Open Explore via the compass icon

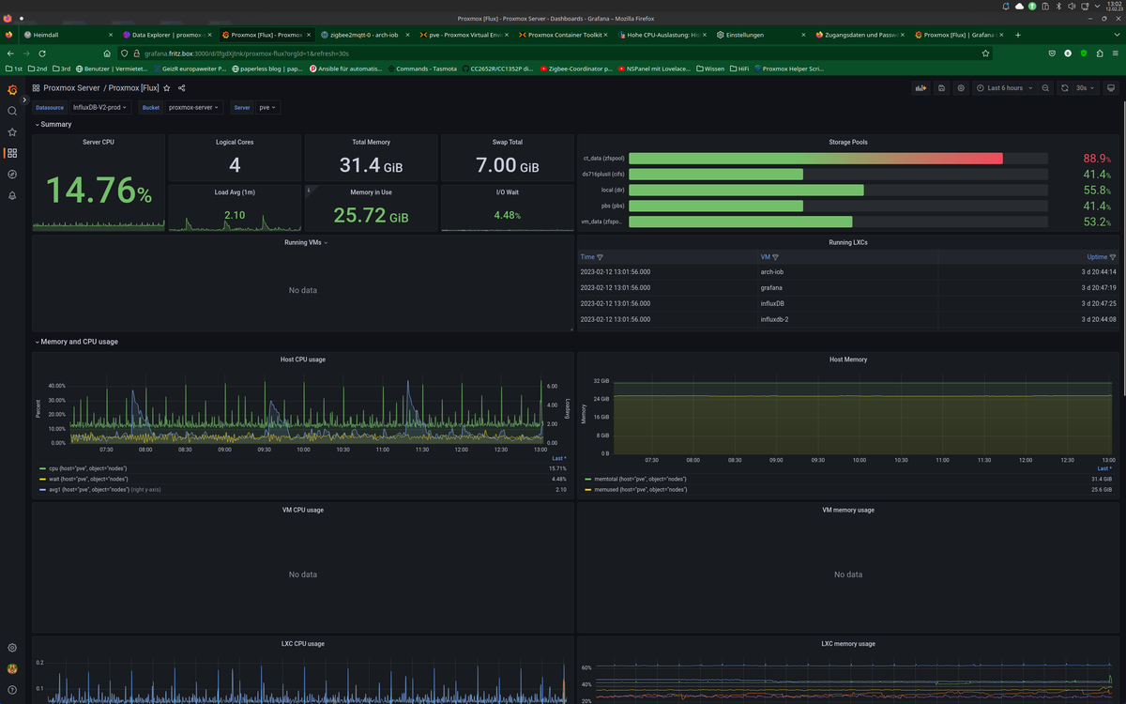tap(12, 175)
